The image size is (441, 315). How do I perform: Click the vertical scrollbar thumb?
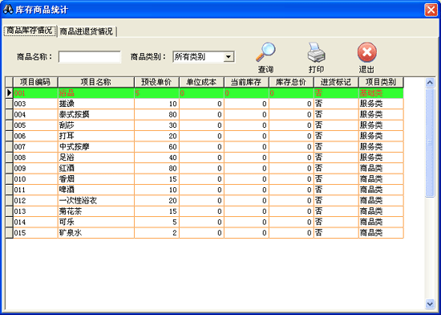point(430,142)
